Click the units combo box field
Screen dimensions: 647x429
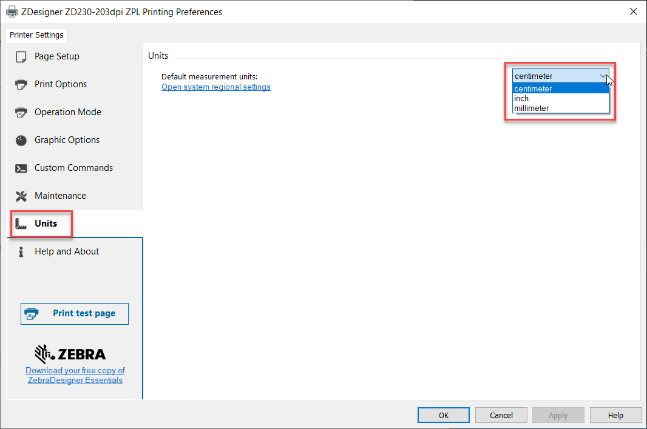click(x=560, y=76)
